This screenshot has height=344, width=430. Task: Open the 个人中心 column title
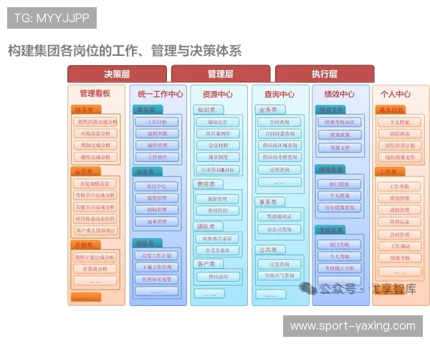[396, 94]
